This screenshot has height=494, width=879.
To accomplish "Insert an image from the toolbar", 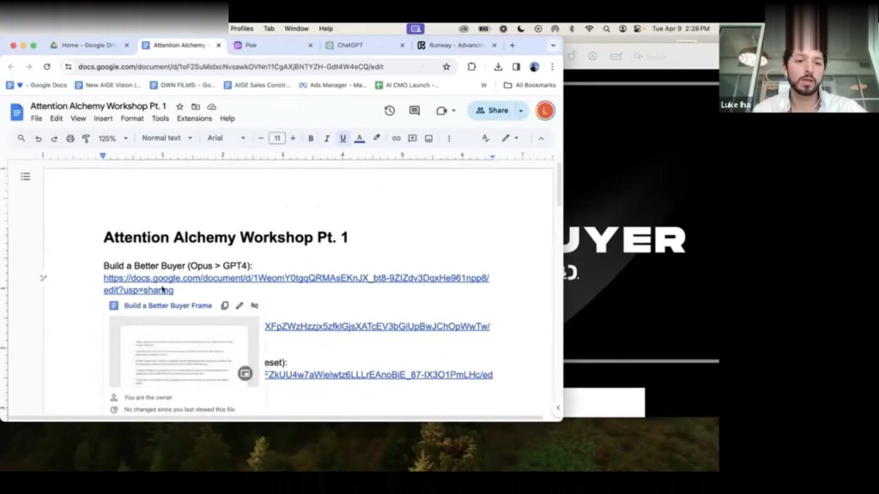I will point(429,138).
